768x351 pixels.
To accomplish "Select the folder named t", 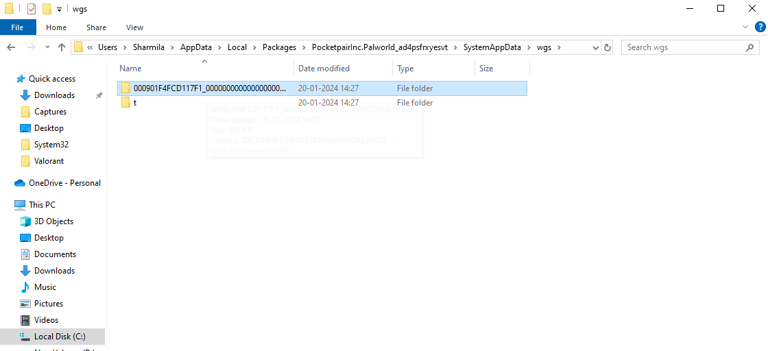I will coord(134,103).
